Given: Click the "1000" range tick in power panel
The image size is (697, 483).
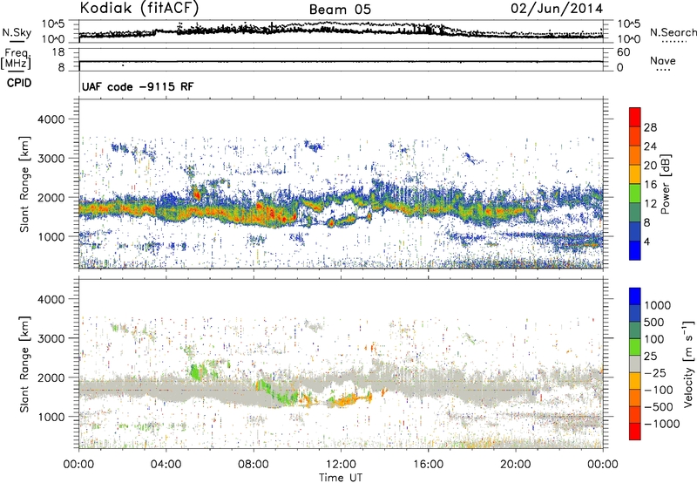Looking at the screenshot, I should (x=51, y=236).
